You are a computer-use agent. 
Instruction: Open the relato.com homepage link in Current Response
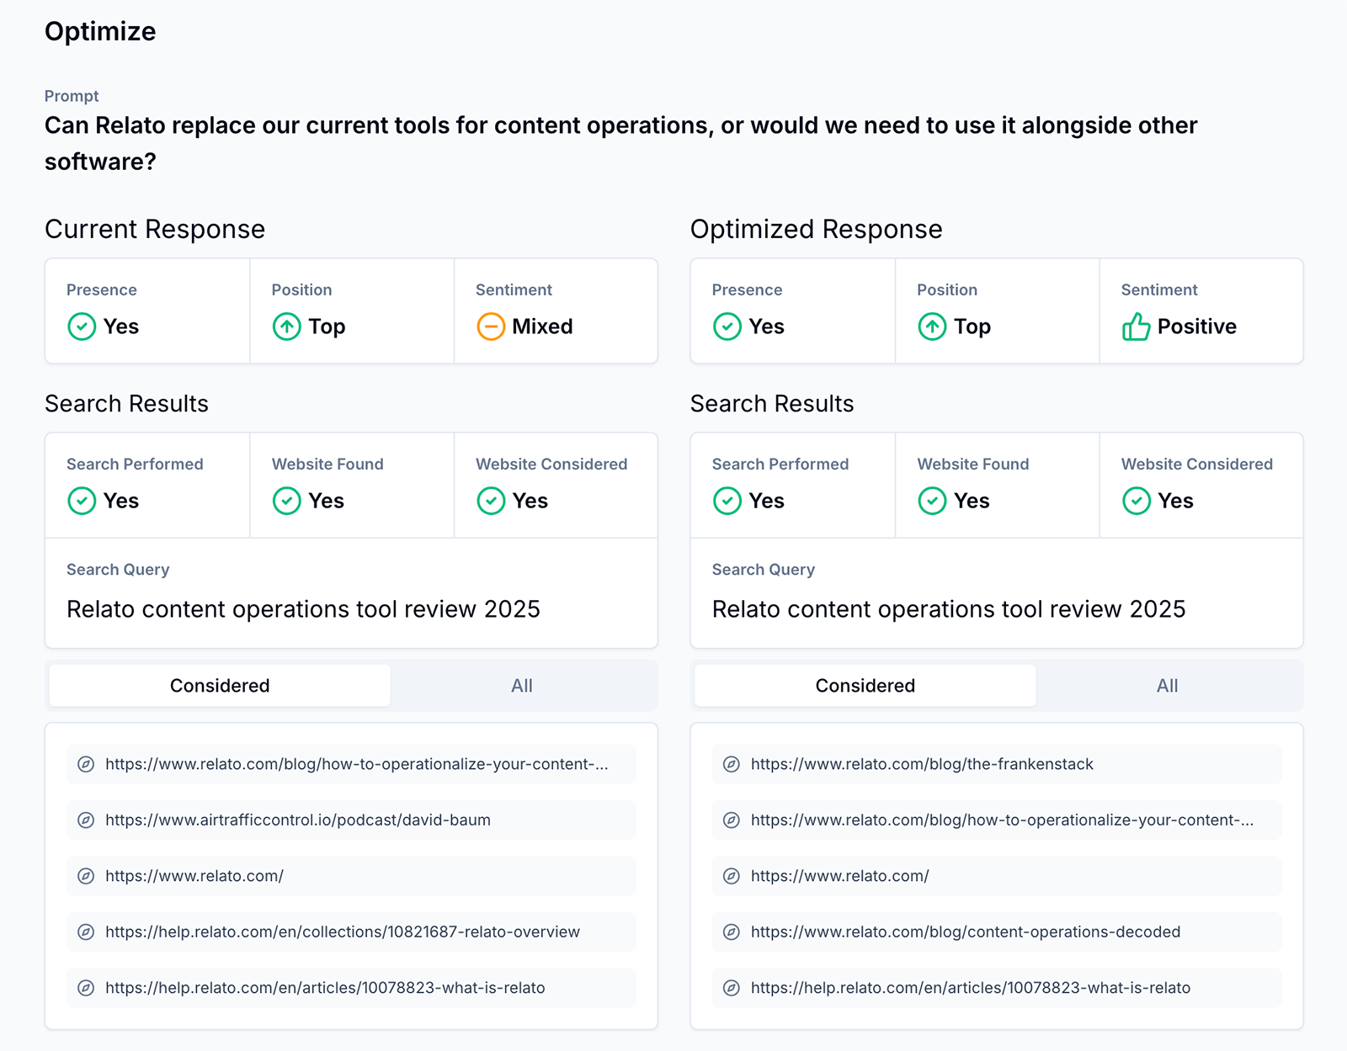tap(194, 876)
